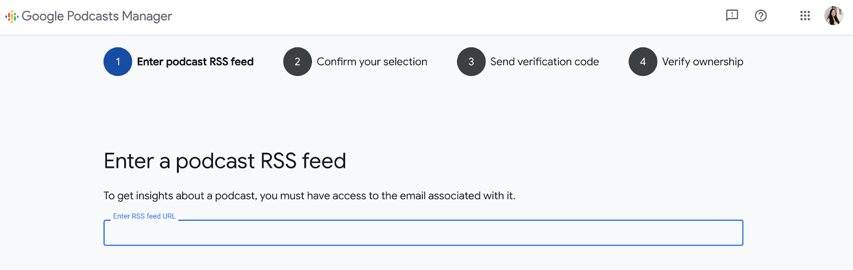Go to Verify ownership step
The image size is (853, 270).
coord(703,62)
